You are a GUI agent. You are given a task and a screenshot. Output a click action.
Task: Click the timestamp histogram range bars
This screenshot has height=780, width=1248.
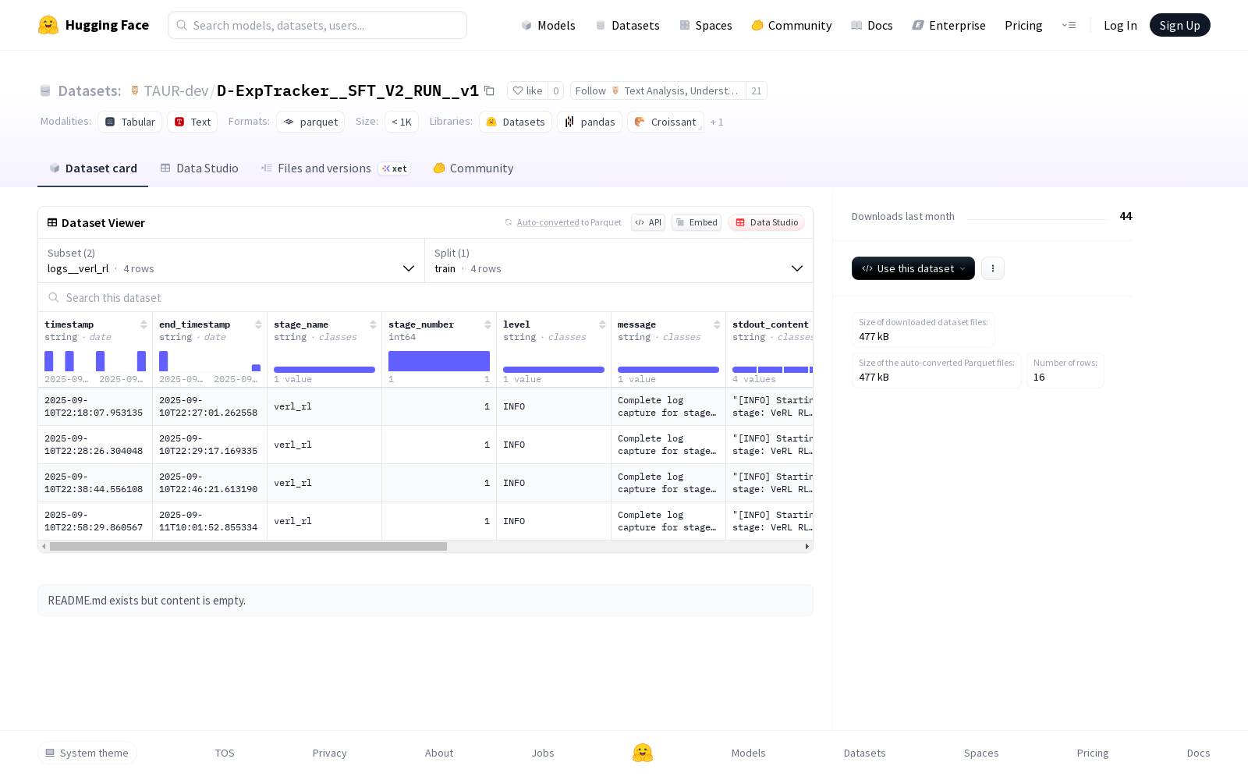pos(95,361)
